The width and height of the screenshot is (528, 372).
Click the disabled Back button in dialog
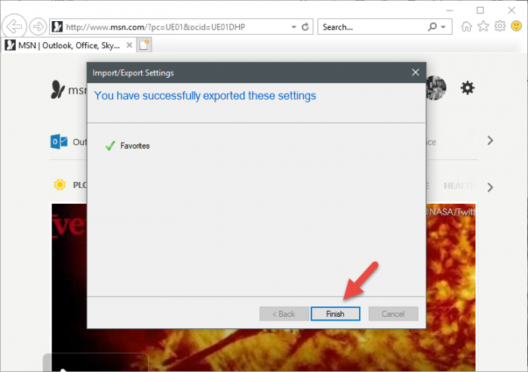(x=284, y=314)
